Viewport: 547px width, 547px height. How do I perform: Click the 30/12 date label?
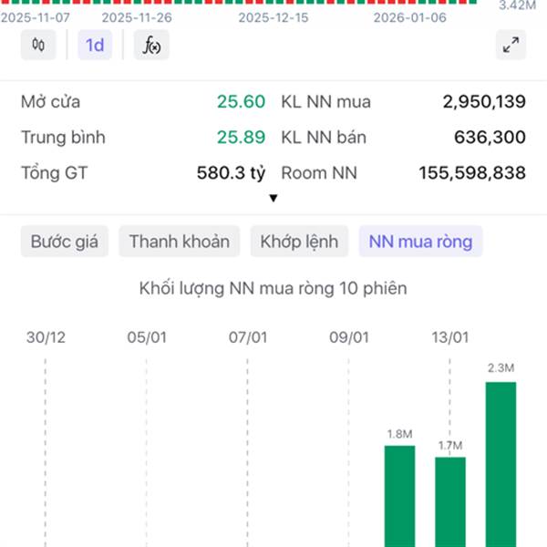point(46,337)
